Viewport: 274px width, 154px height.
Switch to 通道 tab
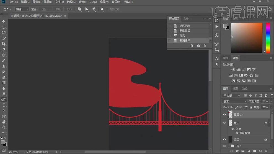(x=235, y=89)
